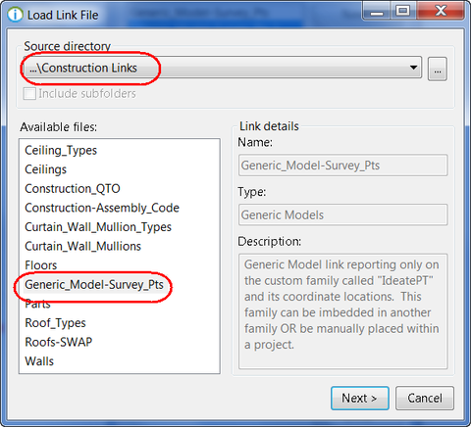Choose the Floors link file

41,265
